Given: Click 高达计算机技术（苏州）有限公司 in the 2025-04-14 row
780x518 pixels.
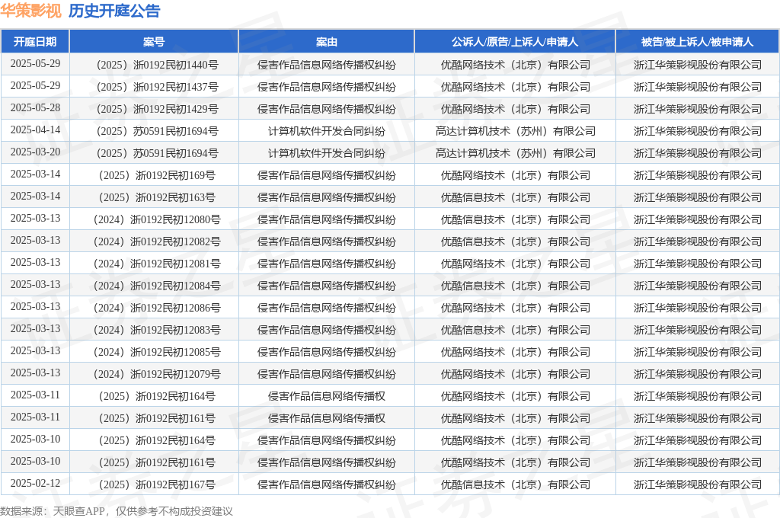Looking at the screenshot, I should pyautogui.click(x=516, y=131).
